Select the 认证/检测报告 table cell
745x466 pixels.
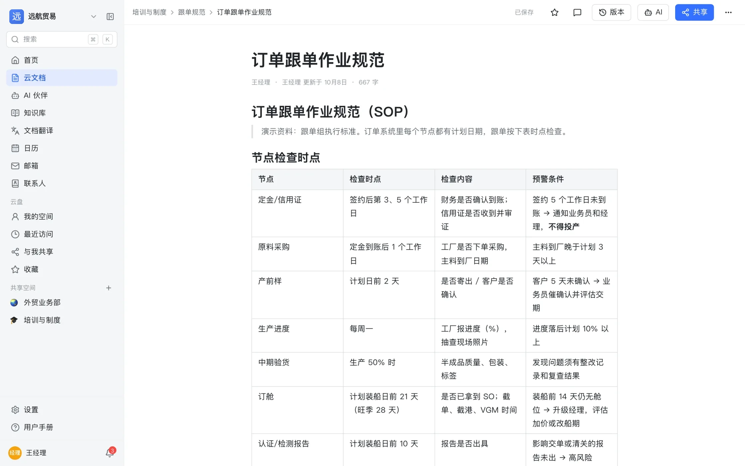pyautogui.click(x=297, y=450)
